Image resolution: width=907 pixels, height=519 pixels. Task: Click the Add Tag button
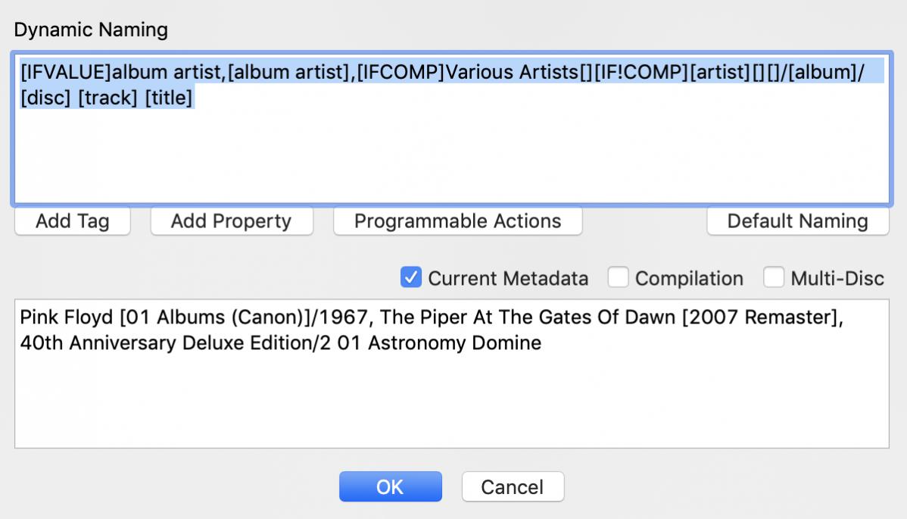pyautogui.click(x=73, y=221)
